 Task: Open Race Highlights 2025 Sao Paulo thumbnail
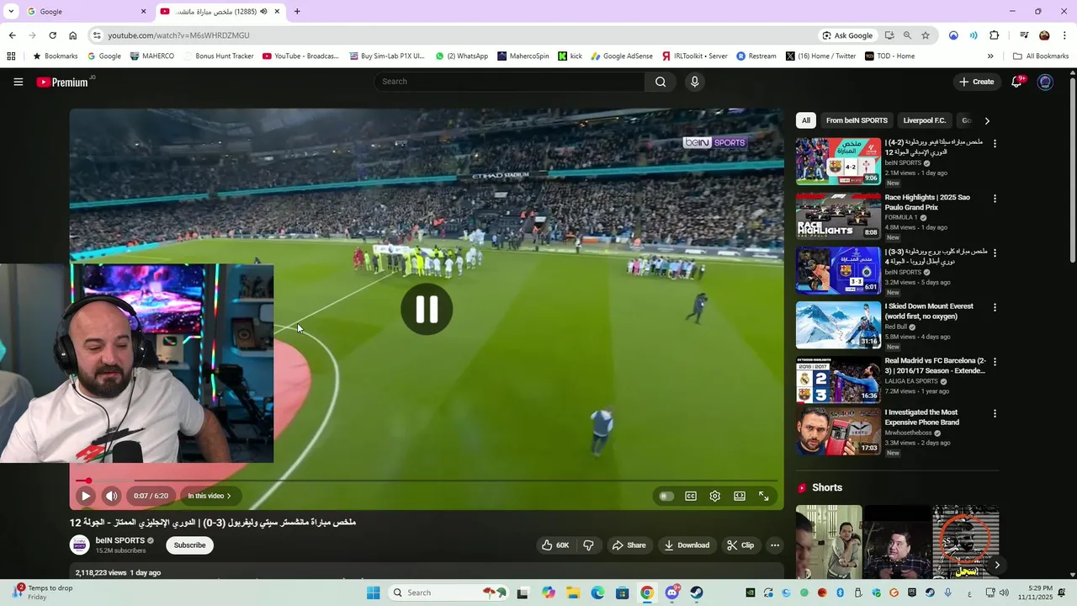pos(838,216)
